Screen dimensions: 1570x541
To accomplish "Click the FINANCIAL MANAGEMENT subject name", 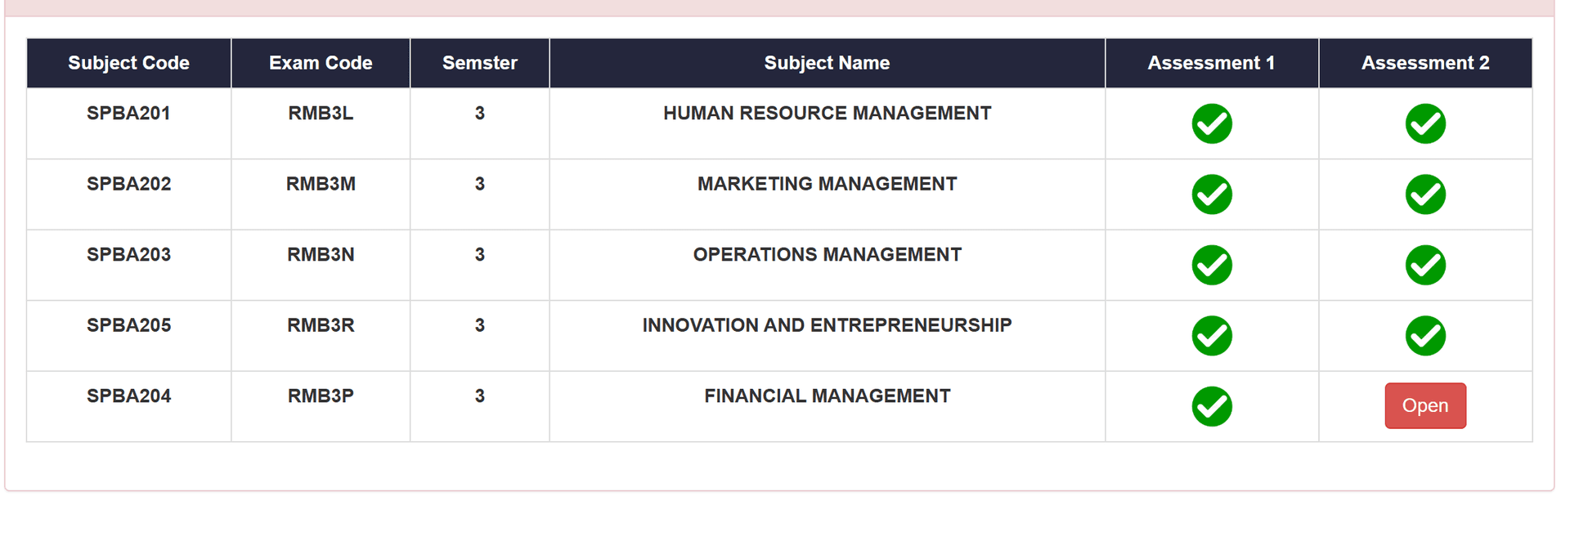I will [x=827, y=396].
